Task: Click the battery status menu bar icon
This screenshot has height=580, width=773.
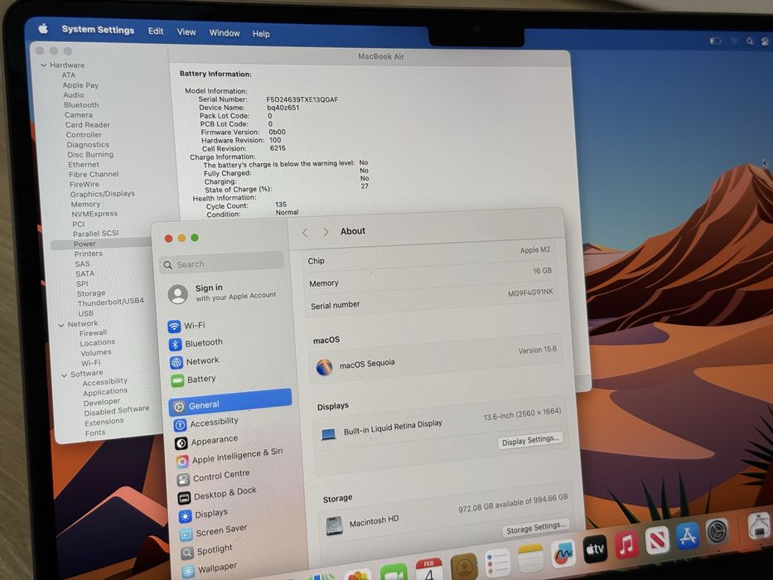Action: coord(715,41)
